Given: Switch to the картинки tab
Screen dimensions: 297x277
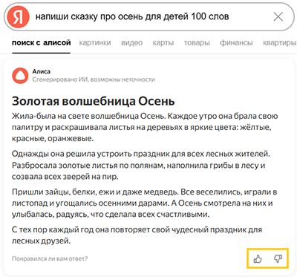Looking at the screenshot, I should [x=95, y=43].
